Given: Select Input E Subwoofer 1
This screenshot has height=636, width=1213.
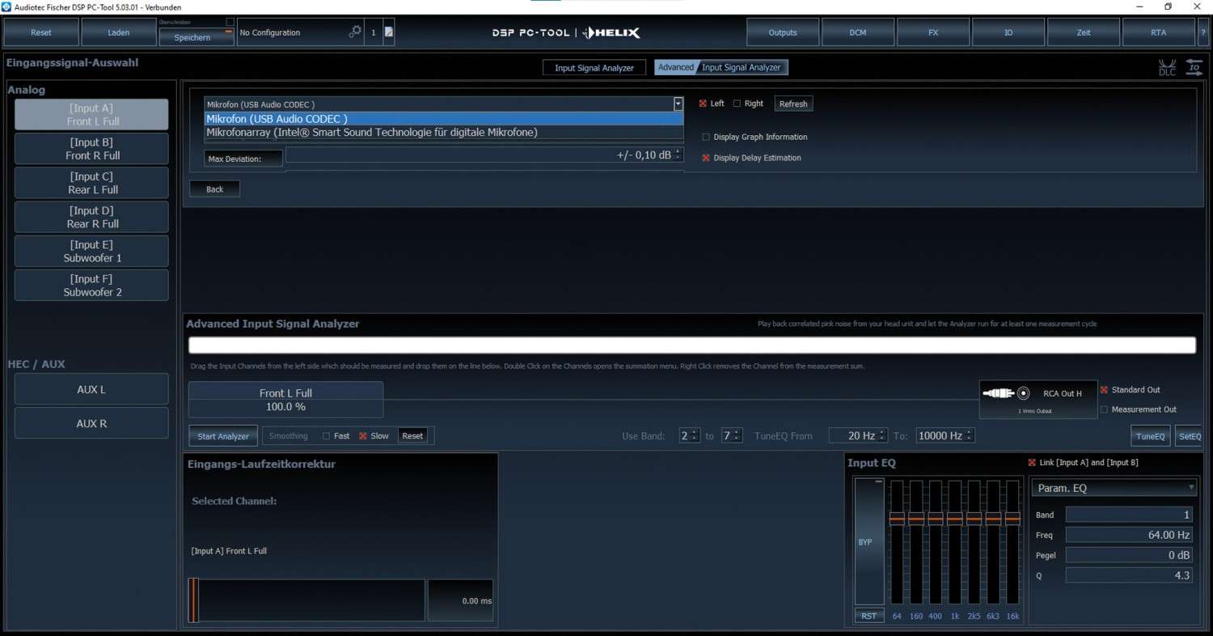Looking at the screenshot, I should pos(91,251).
